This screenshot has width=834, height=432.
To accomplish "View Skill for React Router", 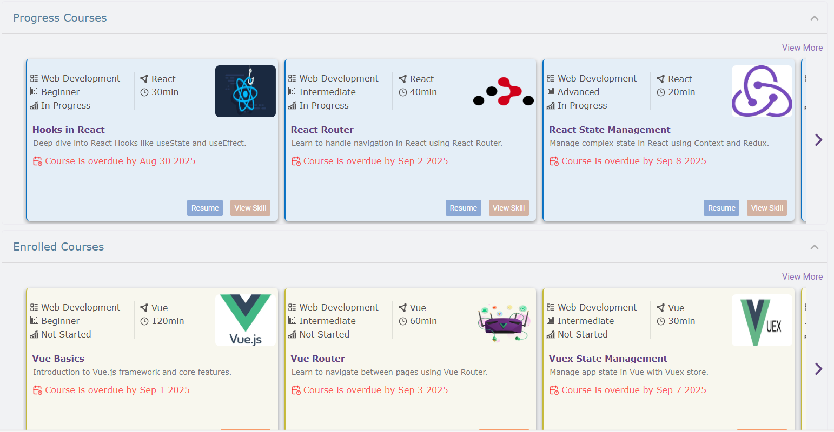I will pos(509,208).
